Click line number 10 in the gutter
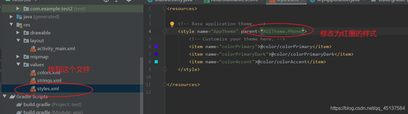 coord(149,77)
